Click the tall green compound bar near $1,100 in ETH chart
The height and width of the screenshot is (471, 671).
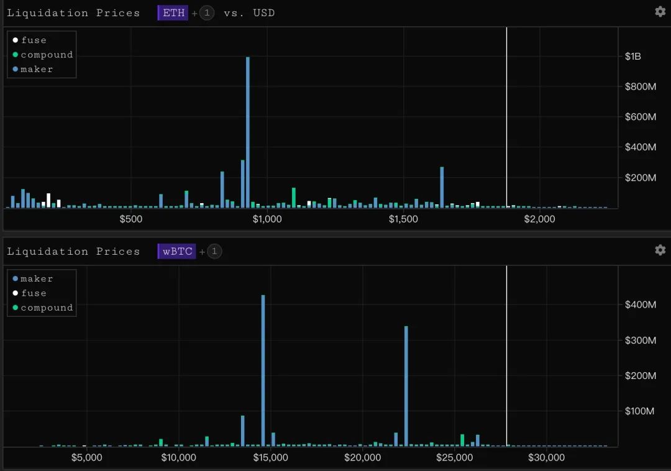293,198
